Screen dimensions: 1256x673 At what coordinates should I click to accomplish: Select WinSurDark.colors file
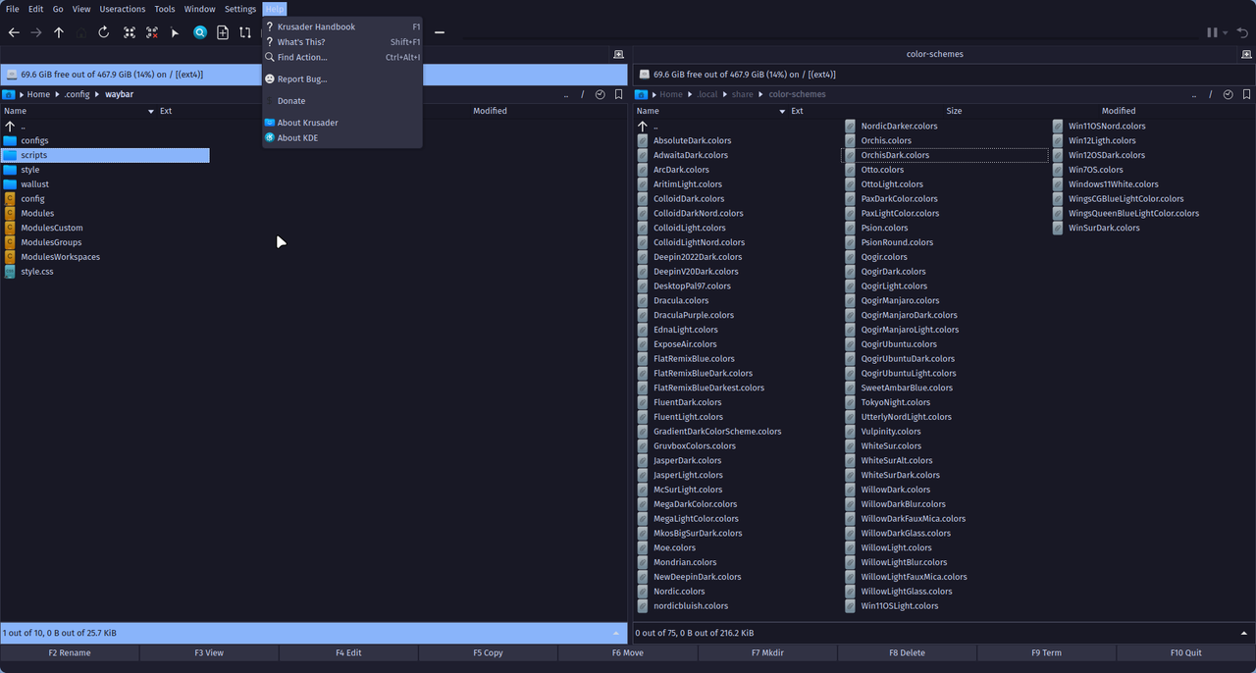pos(1104,228)
